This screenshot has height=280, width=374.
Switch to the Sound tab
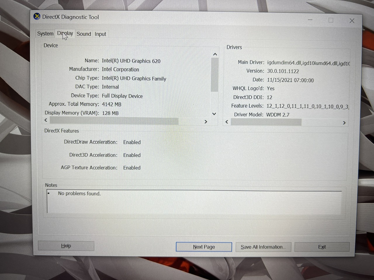84,34
